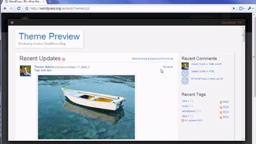This screenshot has width=256, height=144.
Task: Close the theme preview overlay with the X
Action: [x=12, y=22]
